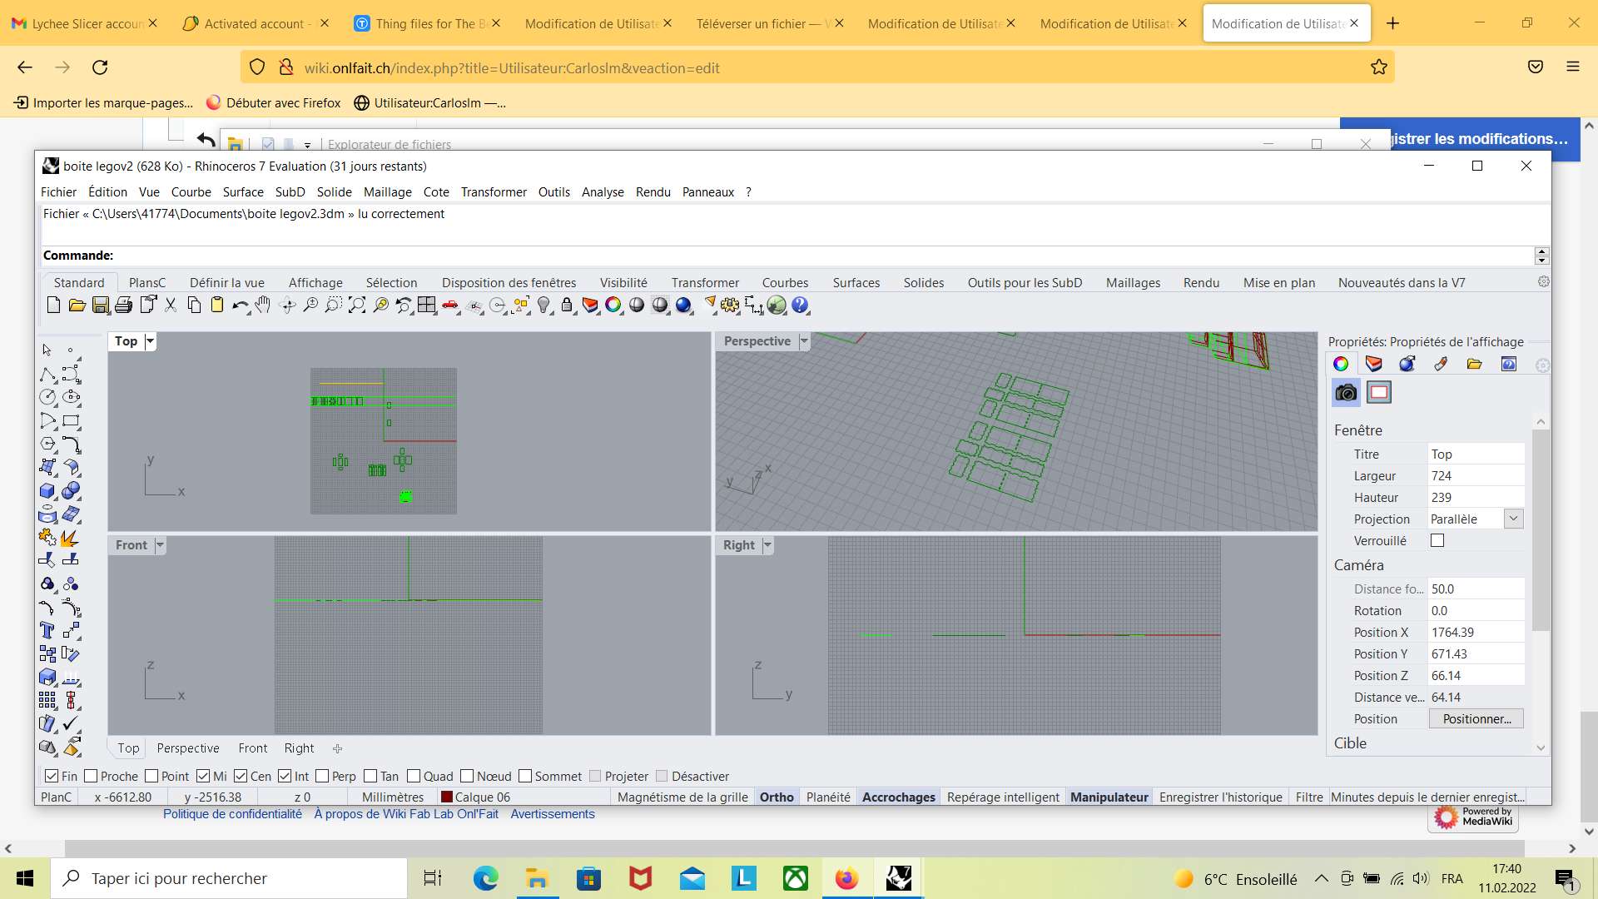Open the Transformer menu
1598x899 pixels.
(494, 192)
